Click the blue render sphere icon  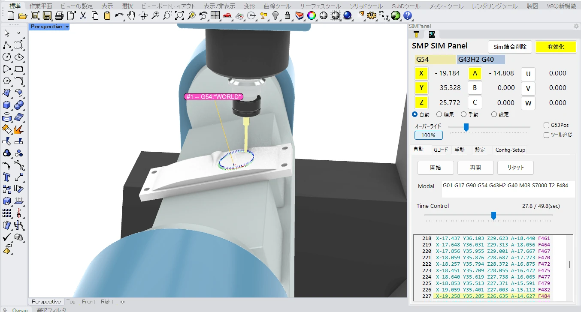348,16
